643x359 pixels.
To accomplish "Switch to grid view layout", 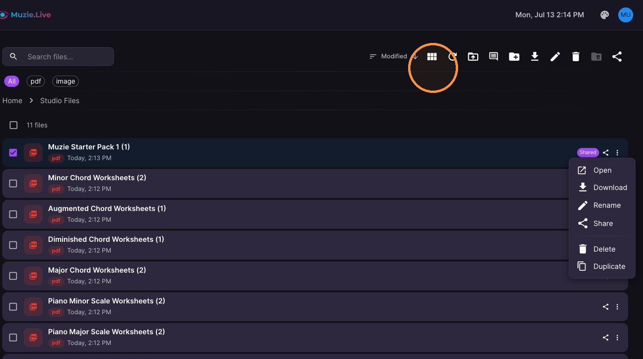I will [x=432, y=56].
